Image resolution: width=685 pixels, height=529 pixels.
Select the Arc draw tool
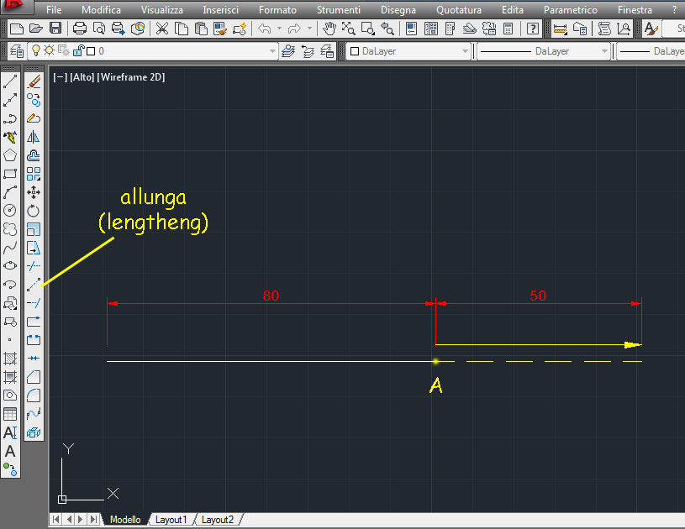pos(10,192)
